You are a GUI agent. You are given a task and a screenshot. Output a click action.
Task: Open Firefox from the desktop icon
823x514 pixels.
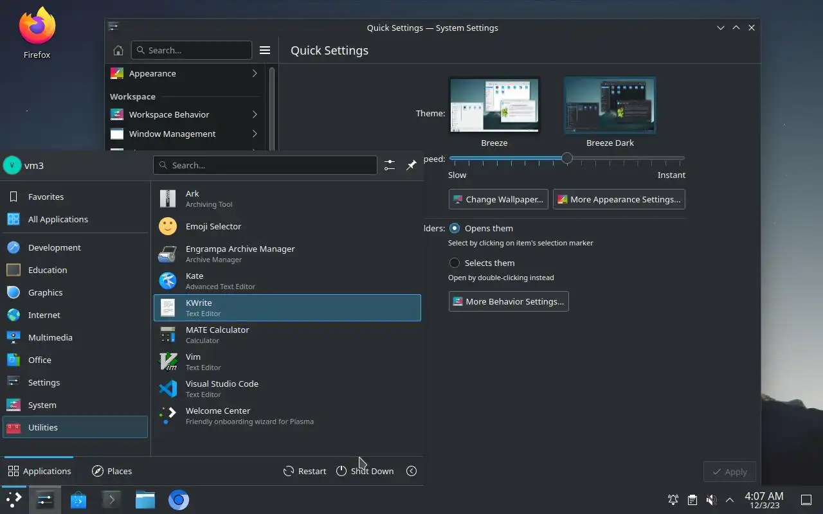pyautogui.click(x=37, y=33)
